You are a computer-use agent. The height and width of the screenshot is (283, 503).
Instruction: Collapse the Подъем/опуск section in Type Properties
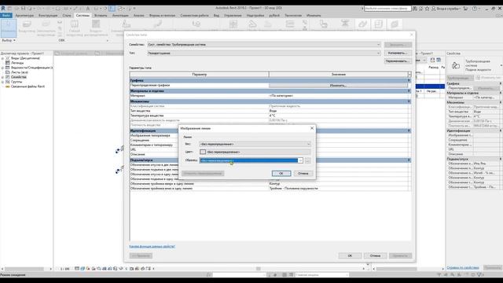[x=409, y=160]
